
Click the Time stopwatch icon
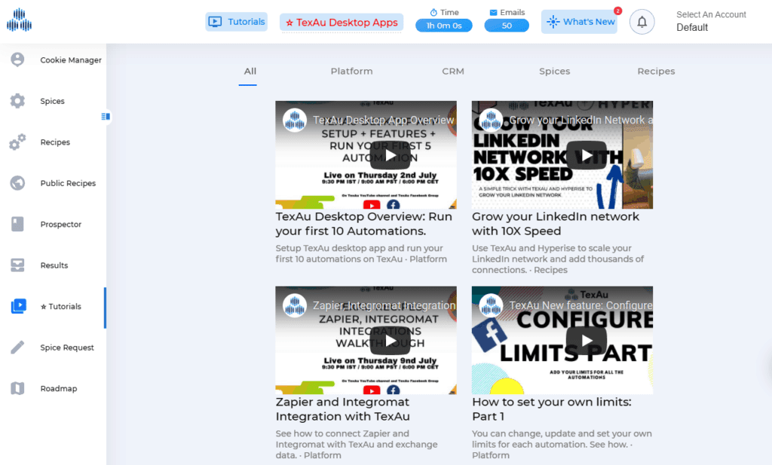[x=433, y=12]
